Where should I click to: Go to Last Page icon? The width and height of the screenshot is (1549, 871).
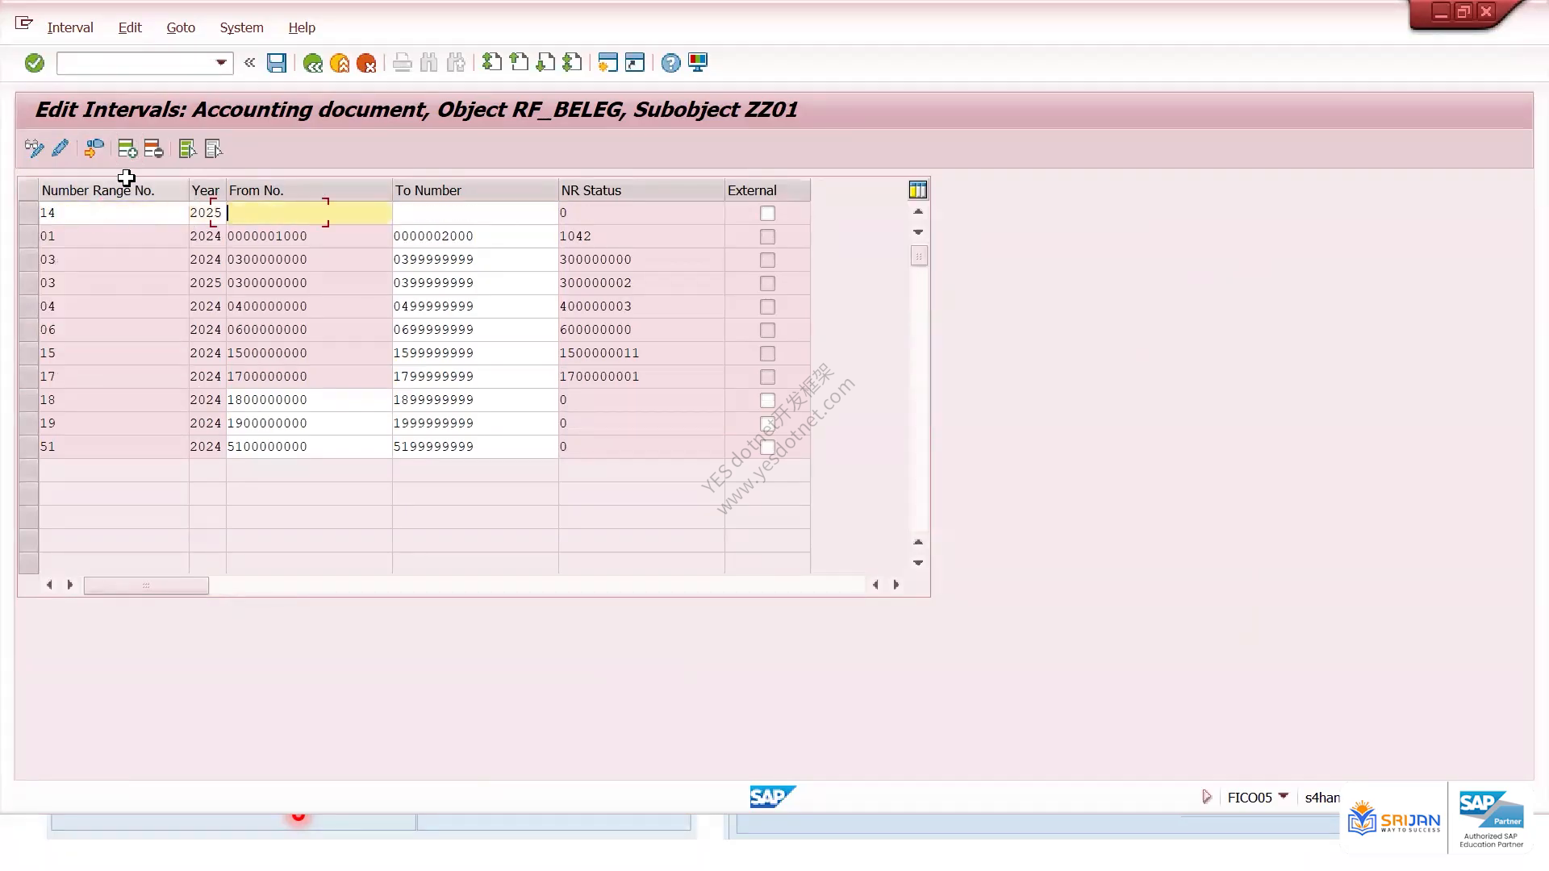point(572,62)
